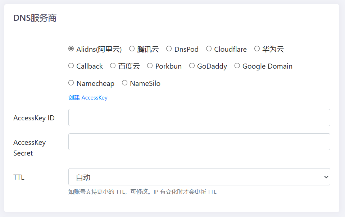Image resolution: width=345 pixels, height=217 pixels.
Task: Select the Alidns(阿里云) radio button
Action: (71, 49)
